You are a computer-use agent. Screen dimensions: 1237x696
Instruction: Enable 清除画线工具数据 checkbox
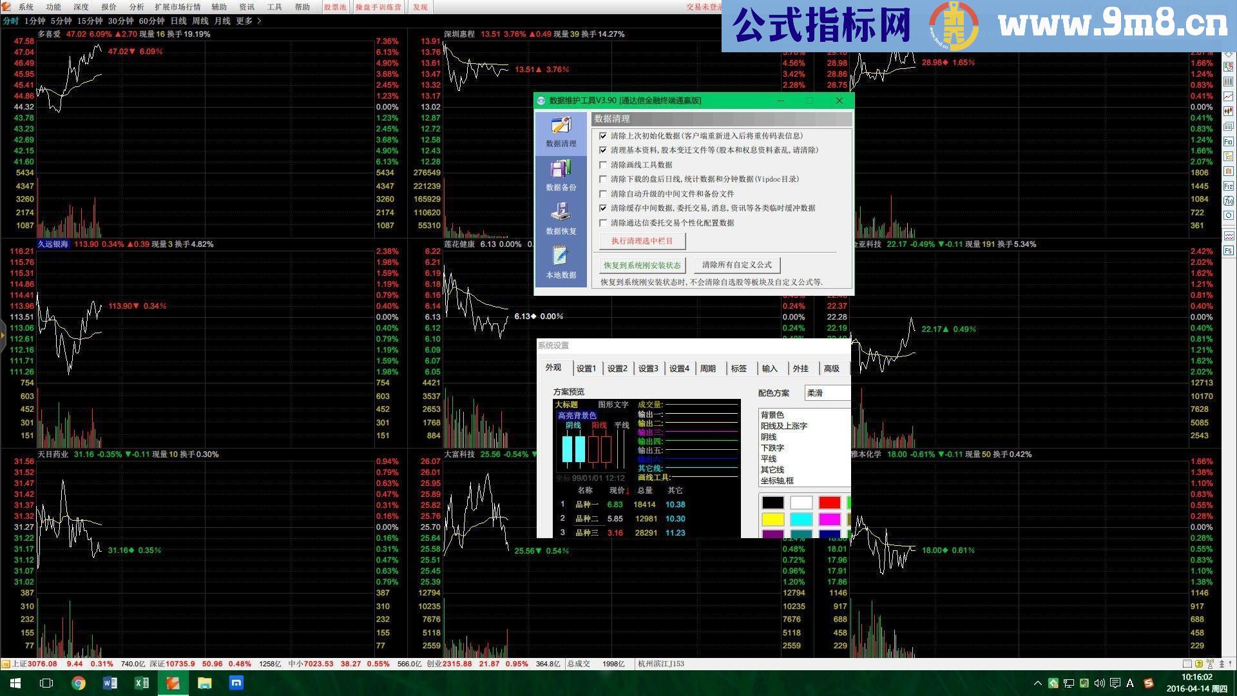pos(604,164)
